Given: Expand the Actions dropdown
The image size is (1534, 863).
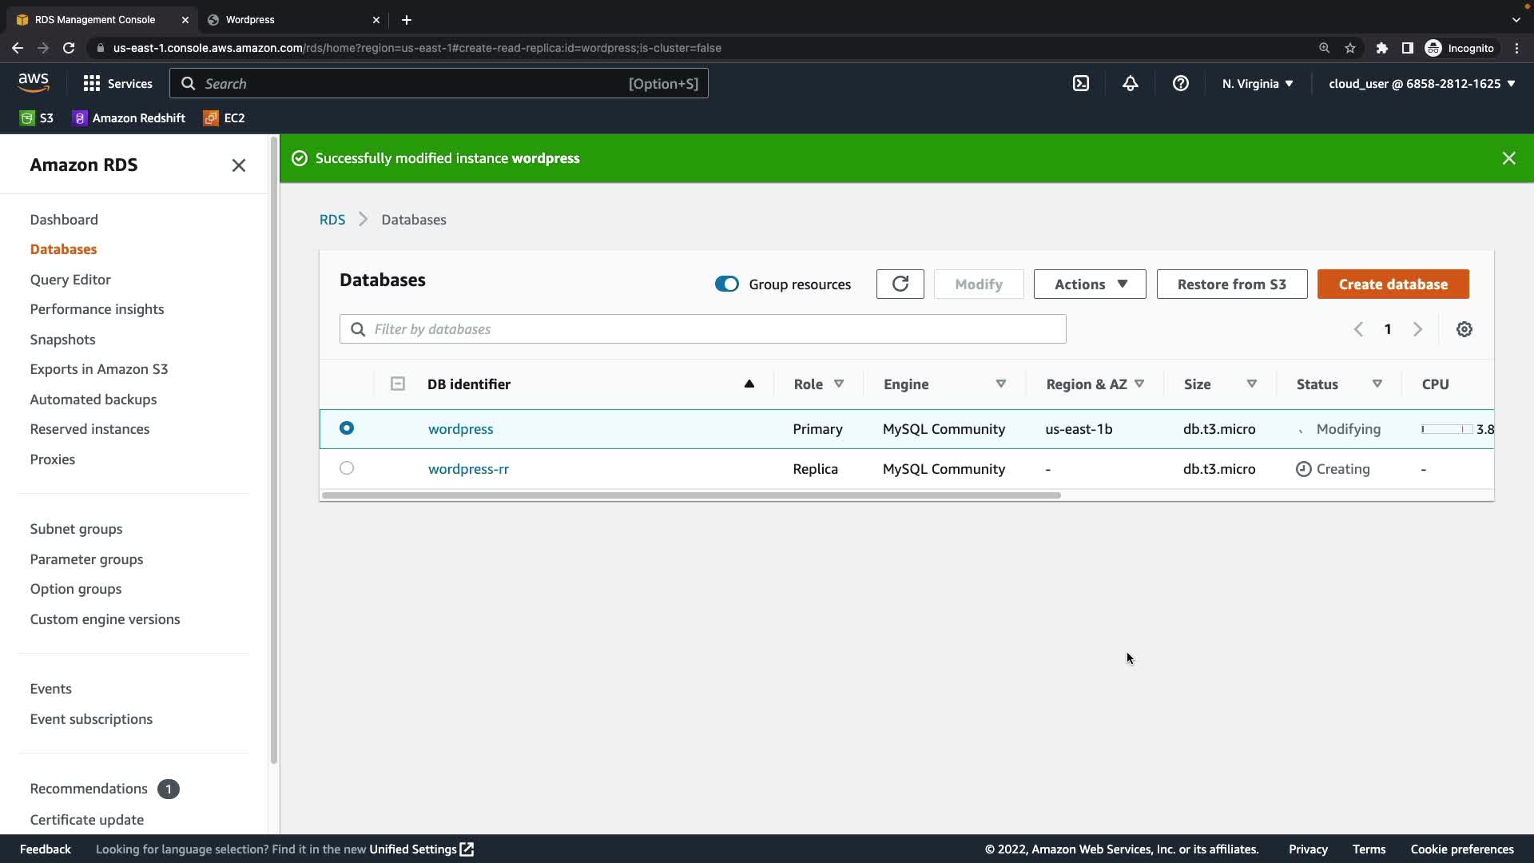Looking at the screenshot, I should [x=1089, y=284].
